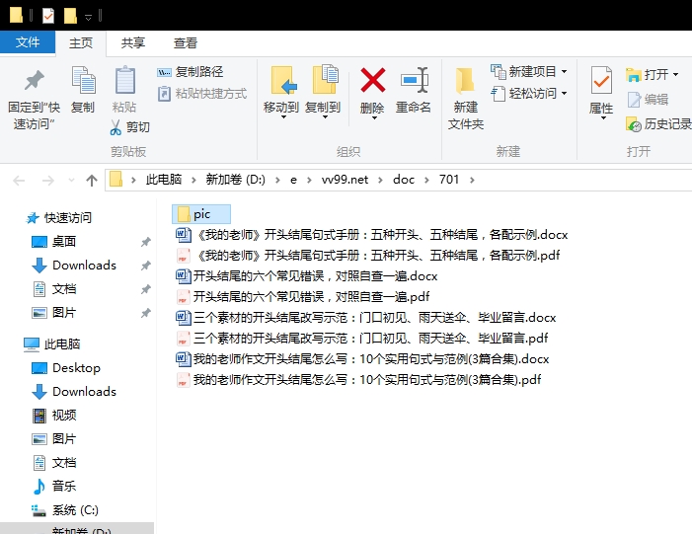Click the Cut (剪切) scissors icon
The height and width of the screenshot is (534, 692).
pos(115,127)
